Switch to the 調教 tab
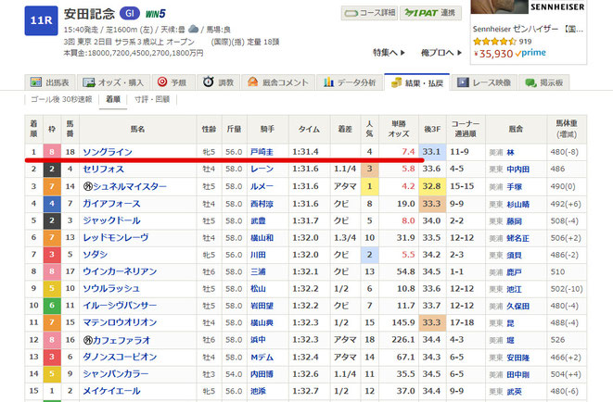Viewport: 613px width, 402px height. [219, 82]
